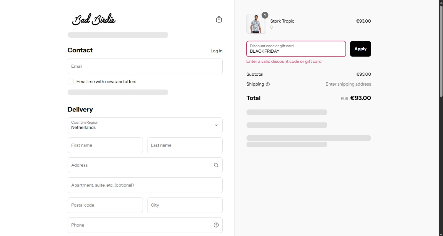Image resolution: width=443 pixels, height=236 pixels.
Task: Click the City field
Action: point(185,205)
